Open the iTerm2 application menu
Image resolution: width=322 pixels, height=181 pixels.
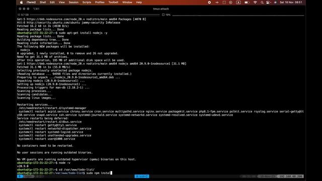[31, 3]
